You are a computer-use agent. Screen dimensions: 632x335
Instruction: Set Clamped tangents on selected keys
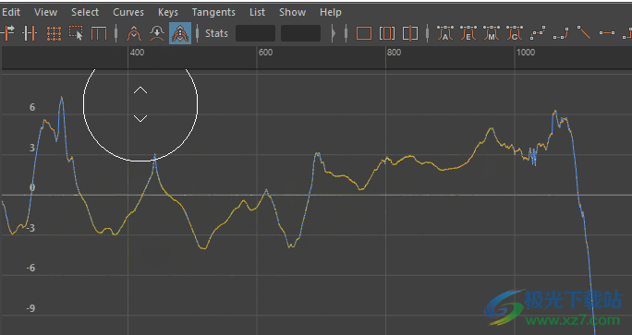561,33
